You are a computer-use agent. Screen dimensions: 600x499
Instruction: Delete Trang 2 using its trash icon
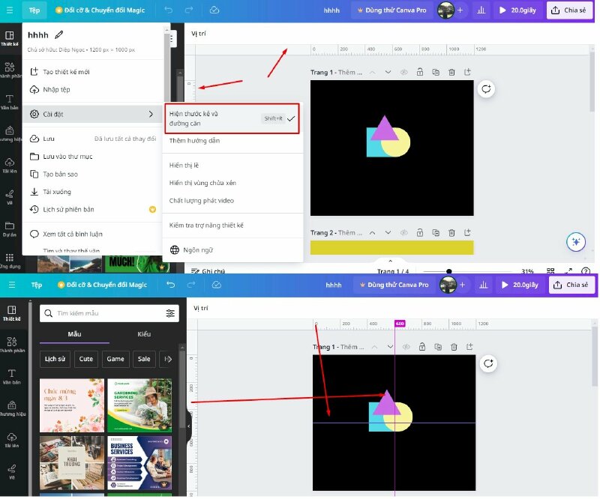(451, 233)
